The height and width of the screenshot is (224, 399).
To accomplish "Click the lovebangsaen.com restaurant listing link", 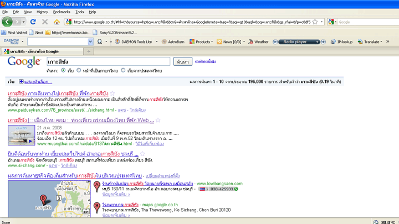I will point(147,184).
